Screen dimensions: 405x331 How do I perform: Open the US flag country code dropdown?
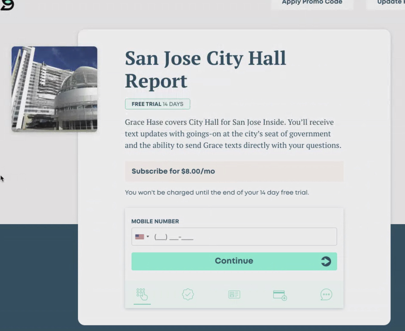[142, 236]
